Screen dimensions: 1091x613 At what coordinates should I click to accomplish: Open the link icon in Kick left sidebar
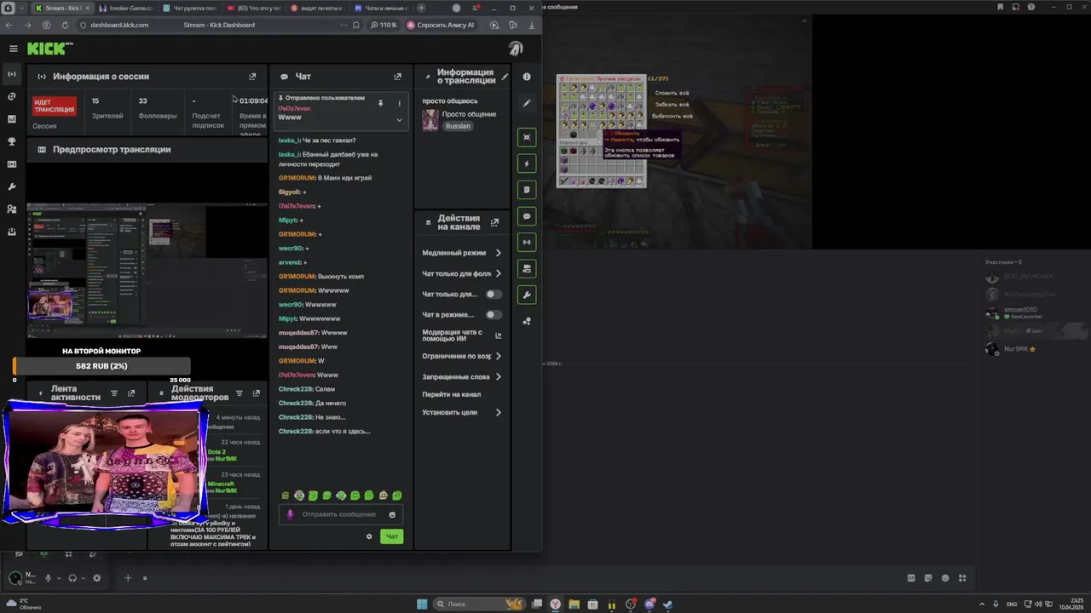pyautogui.click(x=12, y=96)
